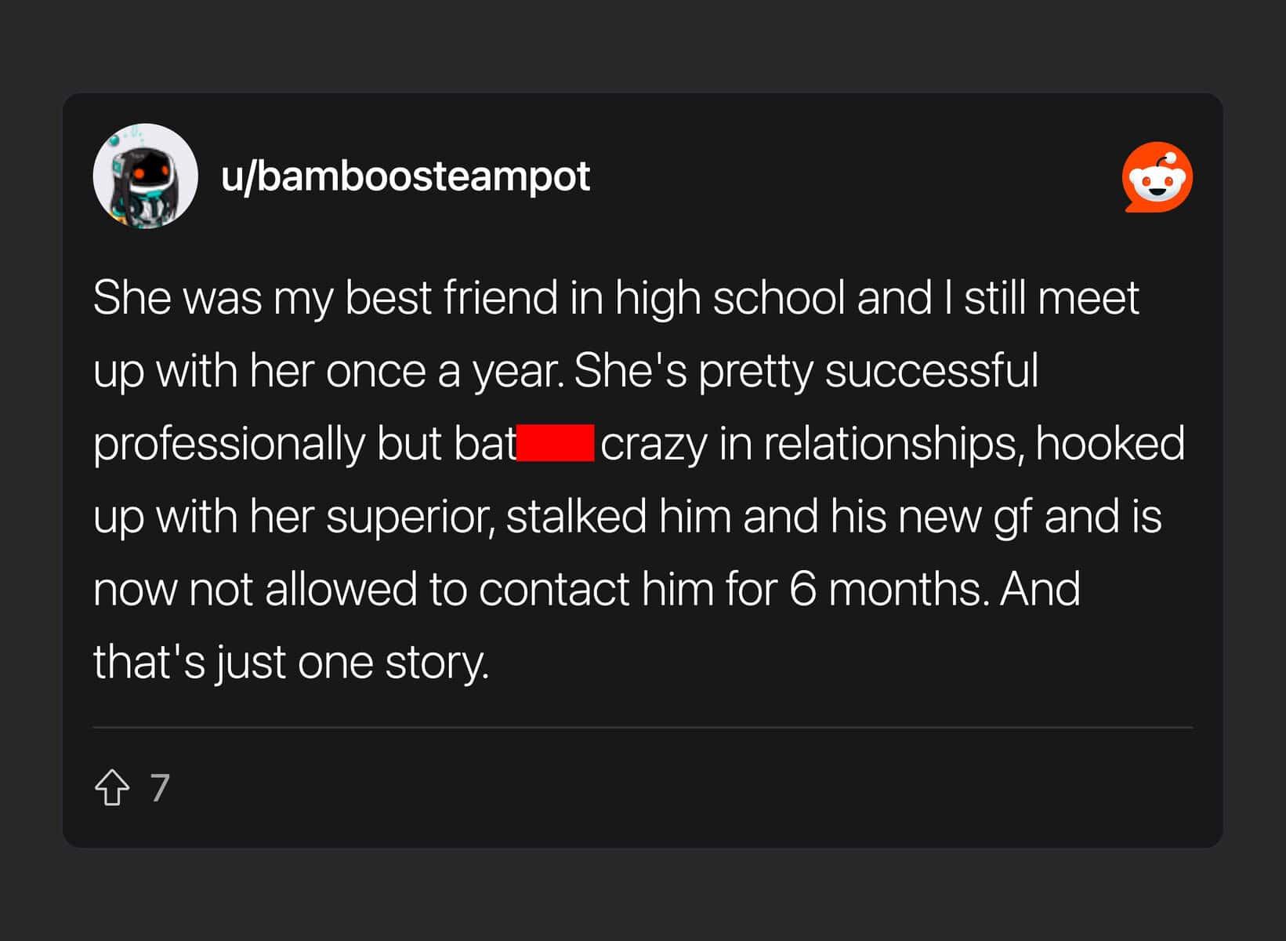Select the phrase "6 months"

pyautogui.click(x=884, y=589)
